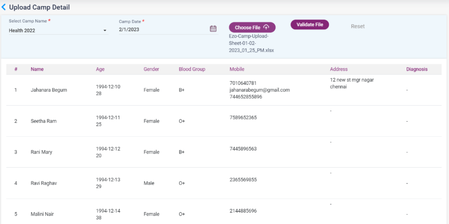Click the Age column header
The height and width of the screenshot is (224, 449).
pos(100,69)
